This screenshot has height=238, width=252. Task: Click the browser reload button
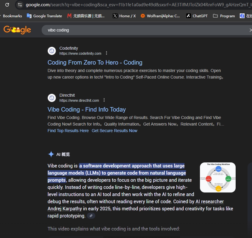(7, 5)
